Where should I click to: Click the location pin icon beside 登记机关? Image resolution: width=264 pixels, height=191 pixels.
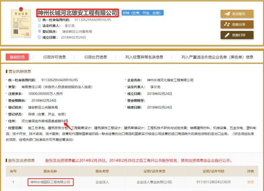pyautogui.click(x=40, y=32)
